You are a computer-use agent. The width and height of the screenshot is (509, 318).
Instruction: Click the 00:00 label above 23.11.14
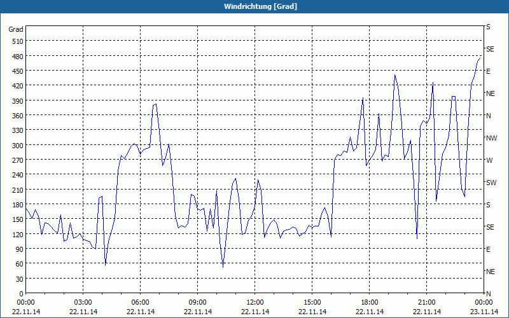(x=484, y=303)
